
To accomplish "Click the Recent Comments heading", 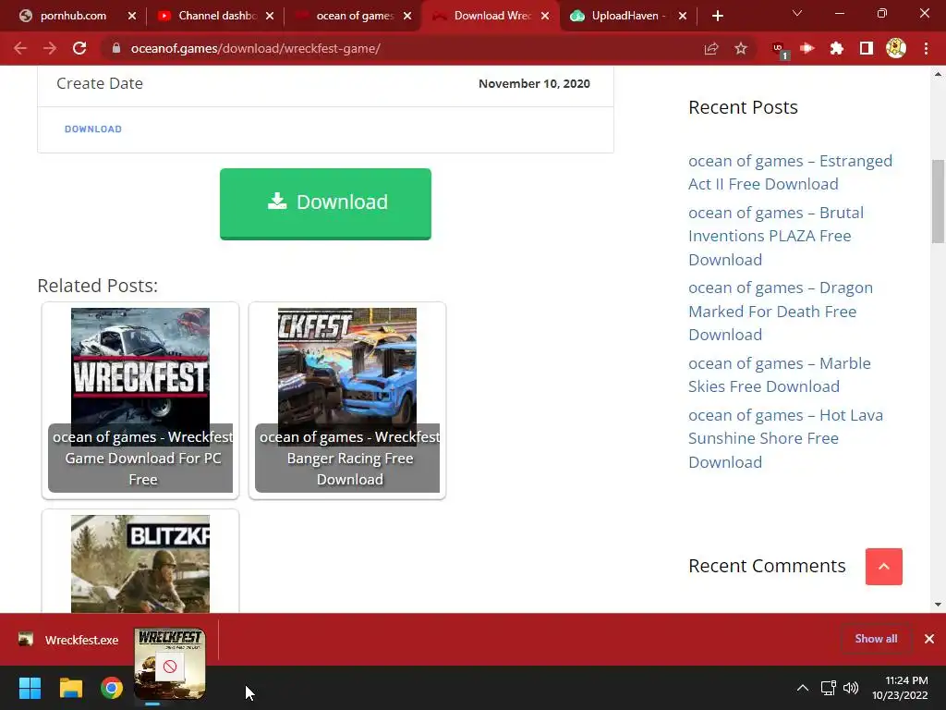I will 767,566.
